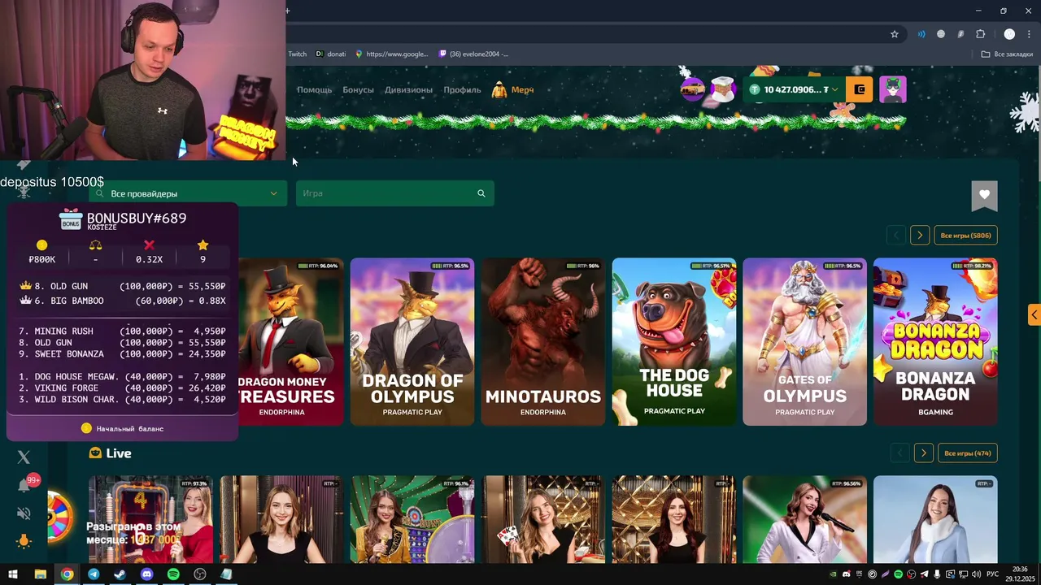
Task: Open the live game with RTP 97.3%
Action: pyautogui.click(x=151, y=520)
